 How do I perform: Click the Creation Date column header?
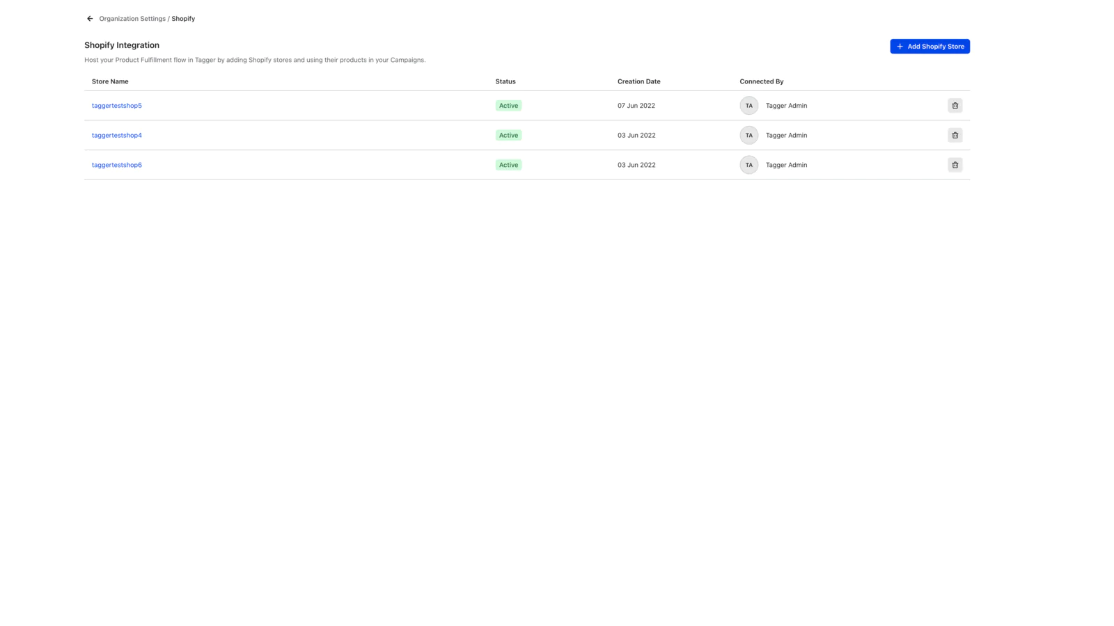click(638, 81)
